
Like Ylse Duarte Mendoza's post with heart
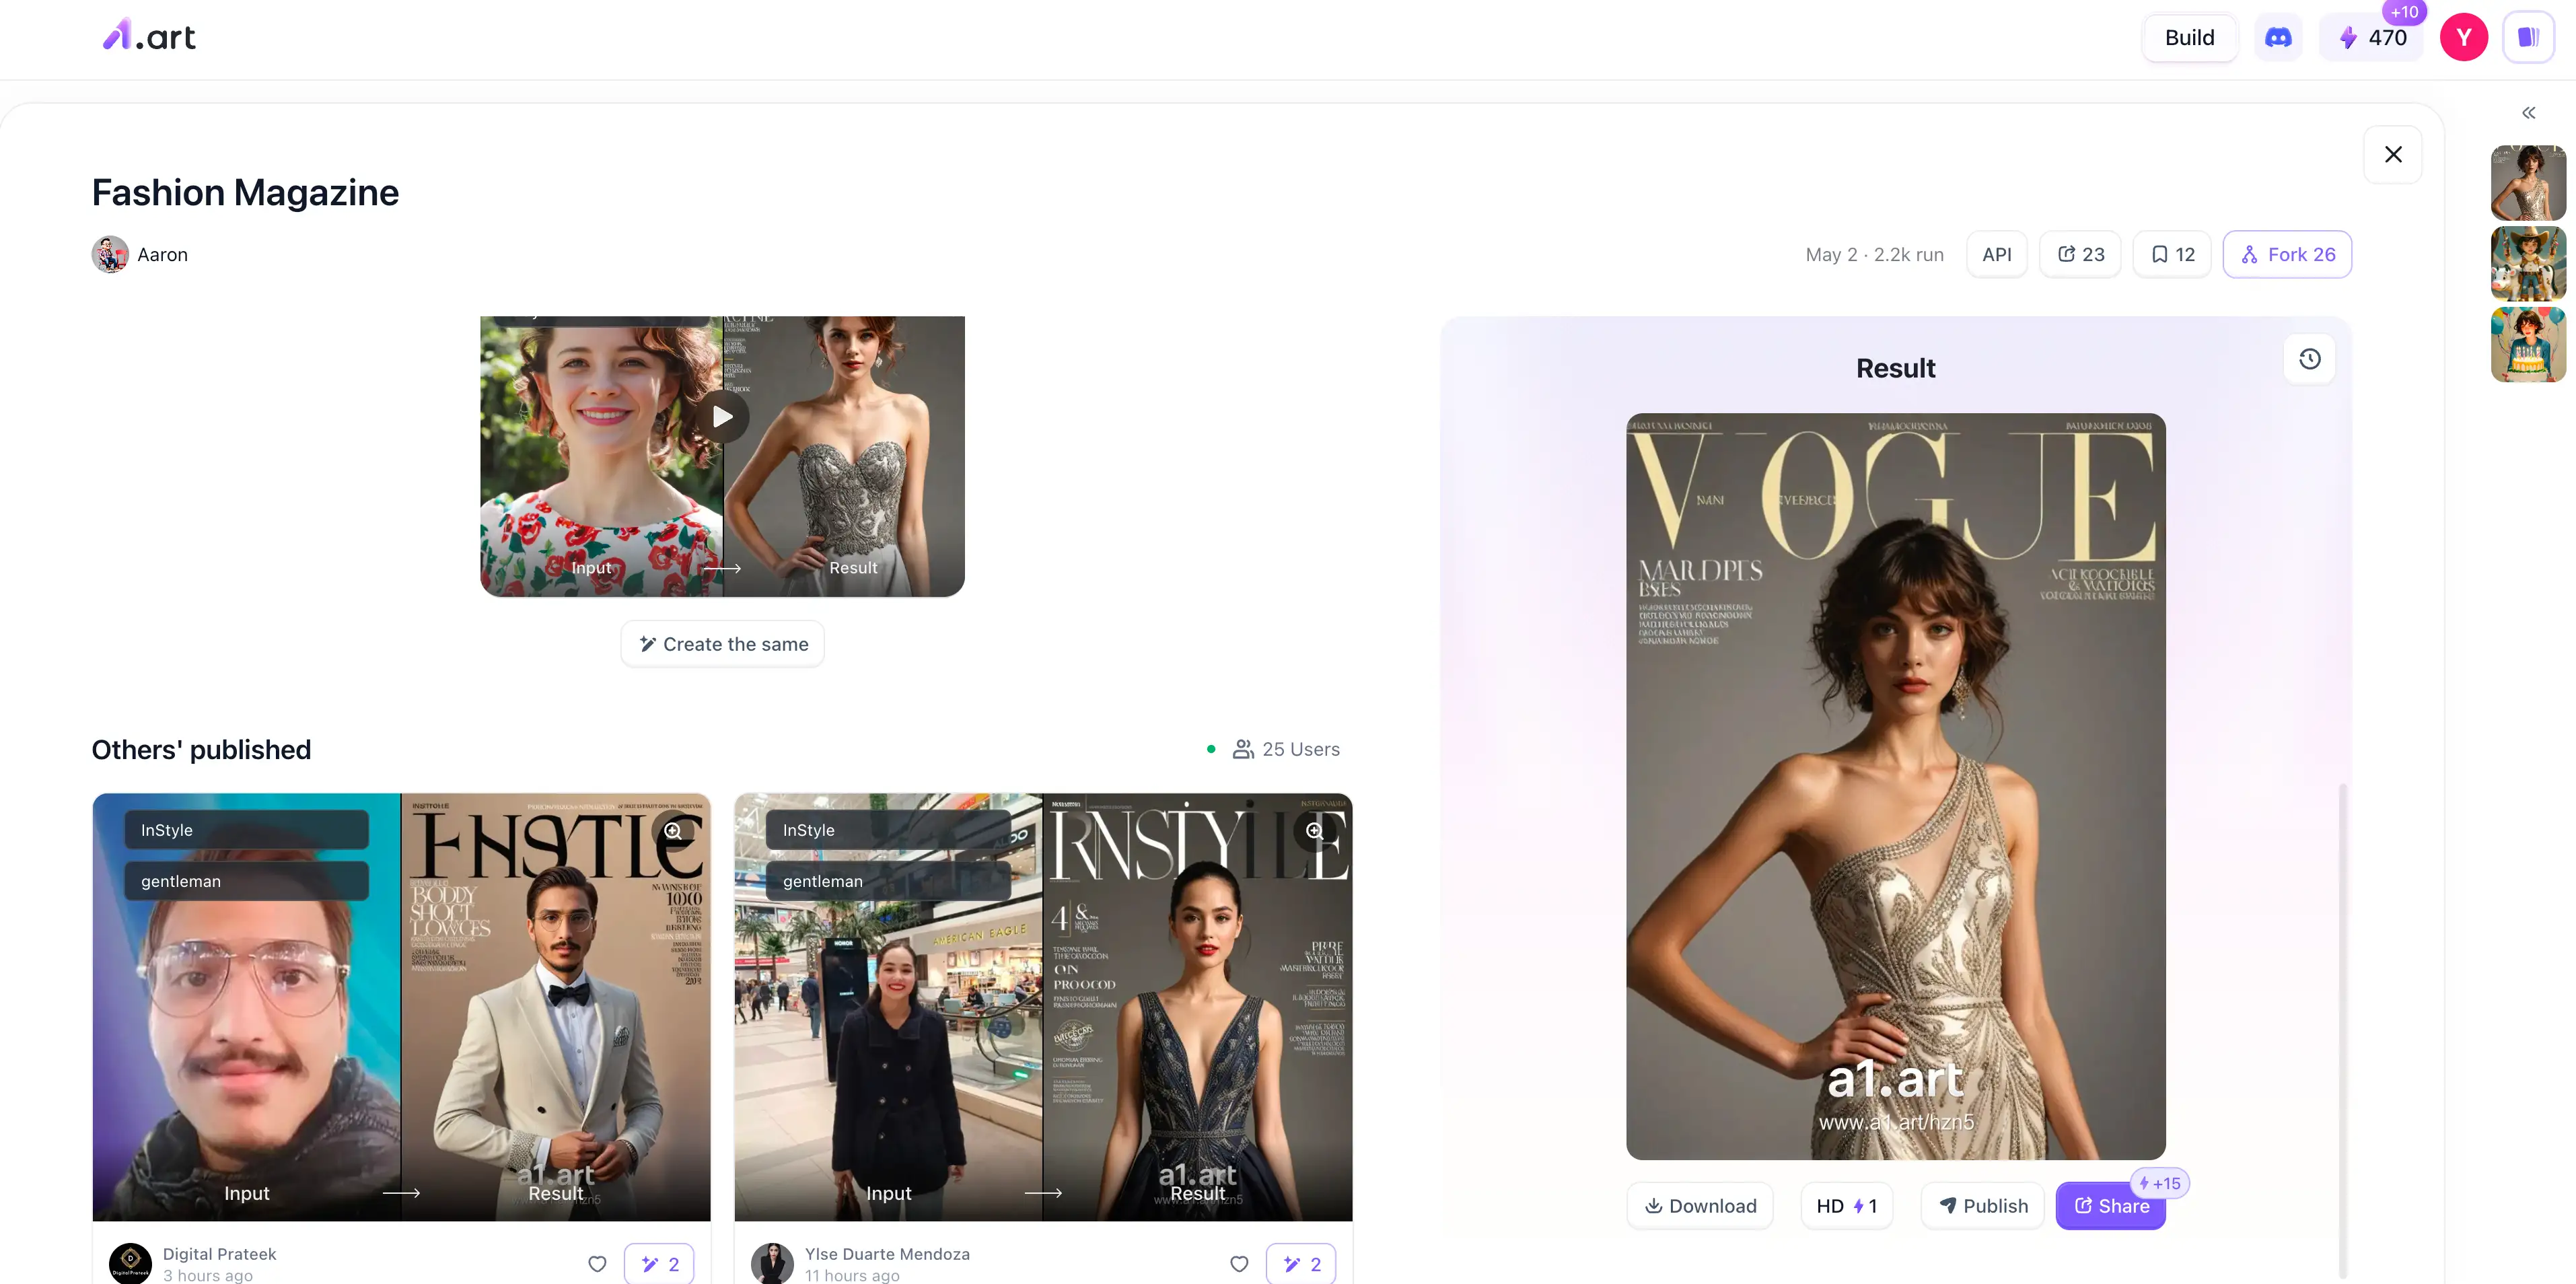pyautogui.click(x=1239, y=1264)
